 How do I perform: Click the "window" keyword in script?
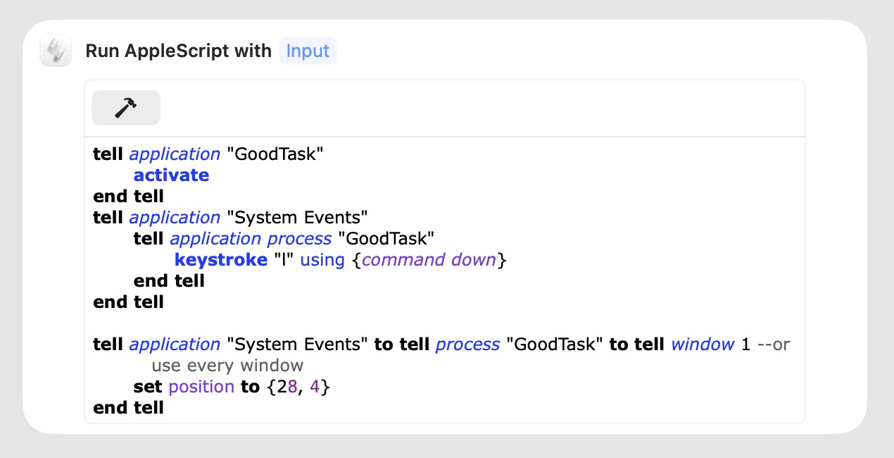(x=702, y=345)
